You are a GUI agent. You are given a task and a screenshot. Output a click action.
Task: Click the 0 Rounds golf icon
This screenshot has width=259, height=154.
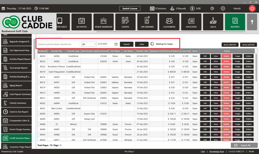172,8
